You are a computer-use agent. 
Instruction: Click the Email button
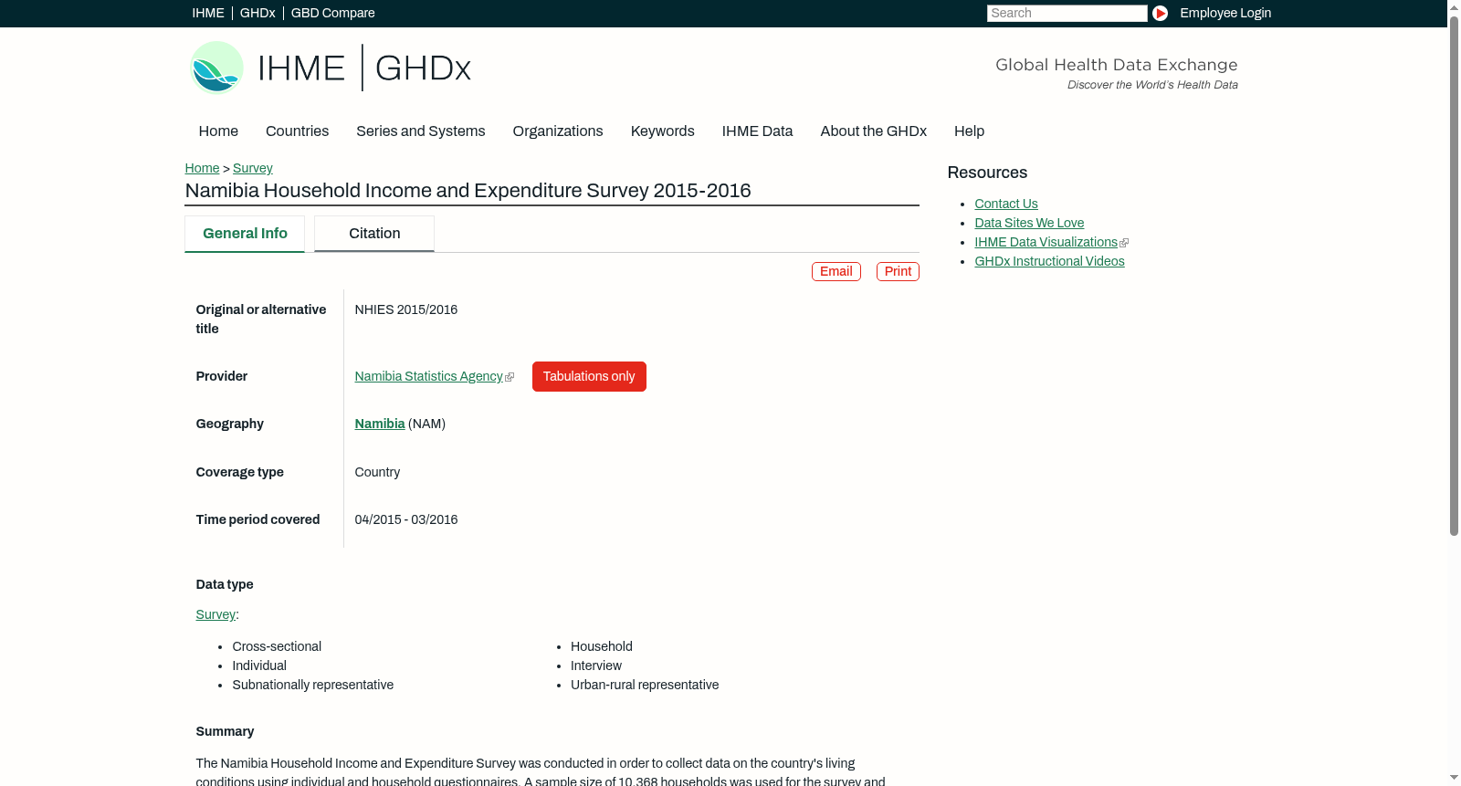[836, 271]
